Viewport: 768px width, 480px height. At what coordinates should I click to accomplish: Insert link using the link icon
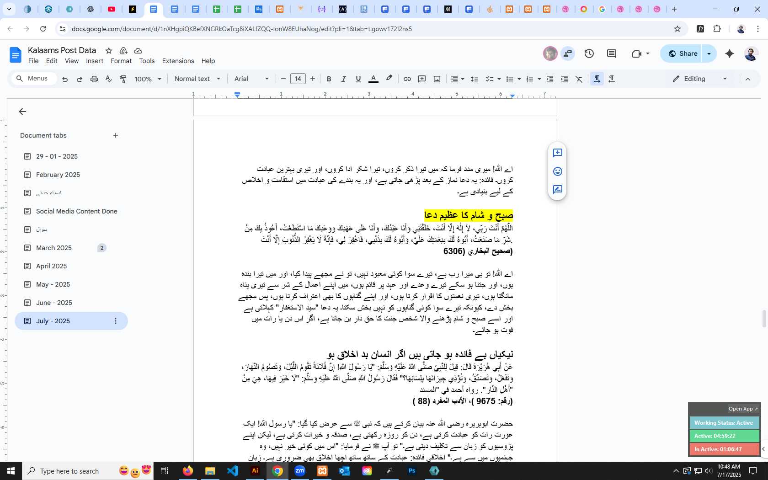(407, 79)
